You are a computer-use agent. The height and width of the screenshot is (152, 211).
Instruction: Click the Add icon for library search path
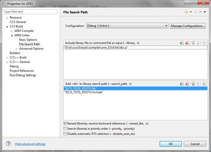click(181, 84)
